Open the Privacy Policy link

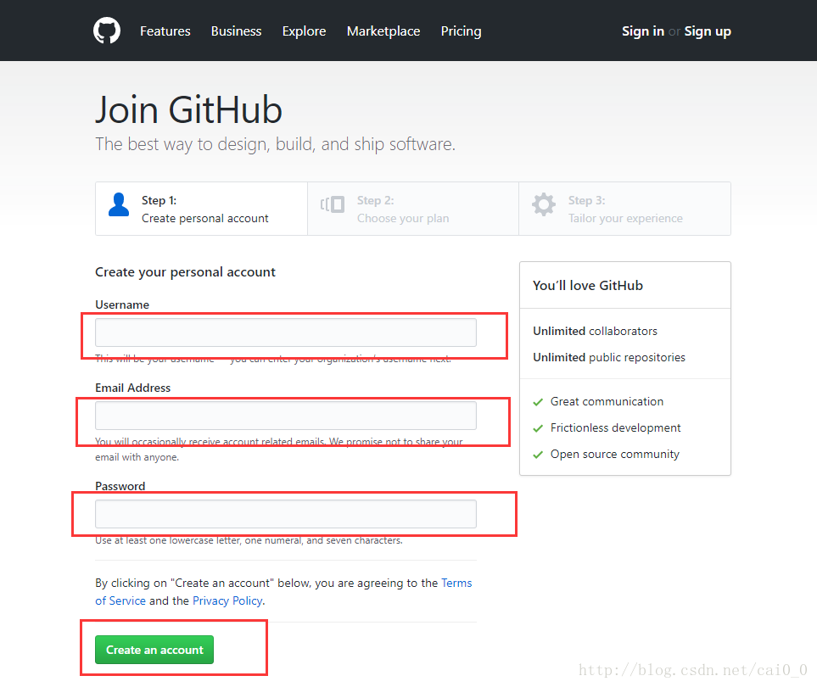coord(227,600)
